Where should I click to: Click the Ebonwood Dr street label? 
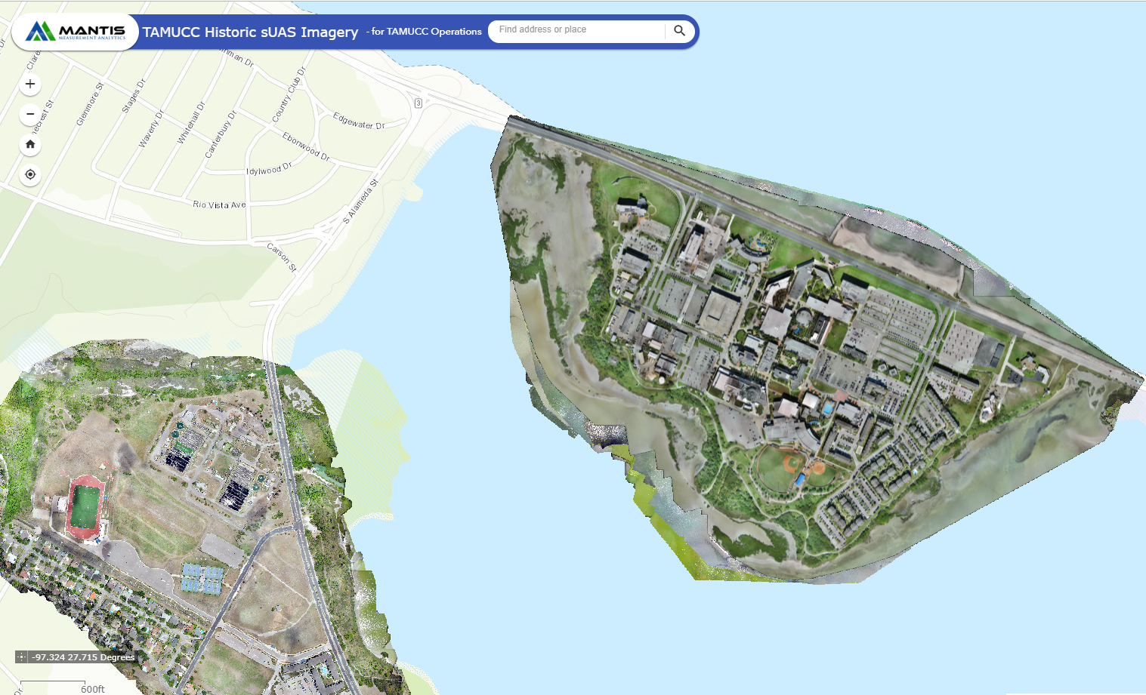coord(306,146)
